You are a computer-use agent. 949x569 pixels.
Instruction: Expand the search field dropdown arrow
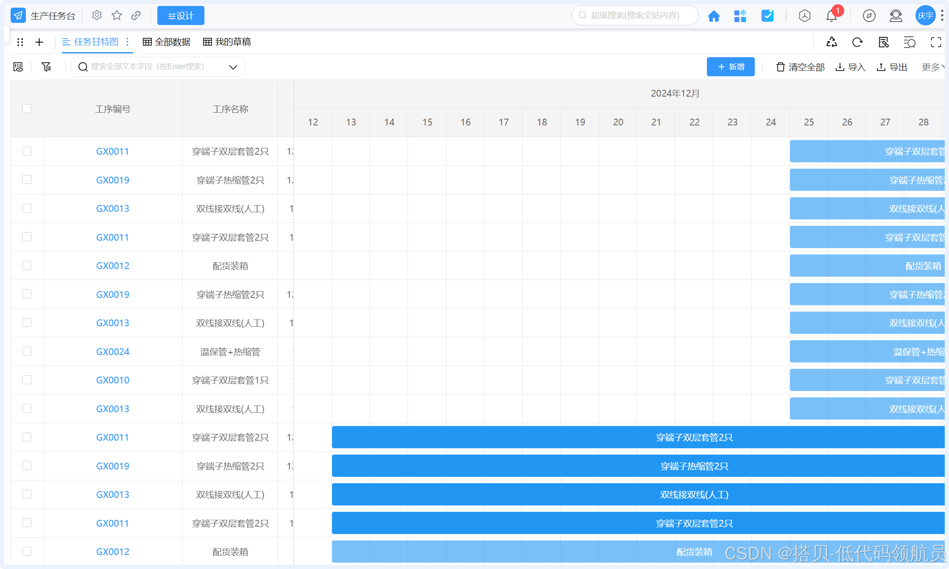233,67
